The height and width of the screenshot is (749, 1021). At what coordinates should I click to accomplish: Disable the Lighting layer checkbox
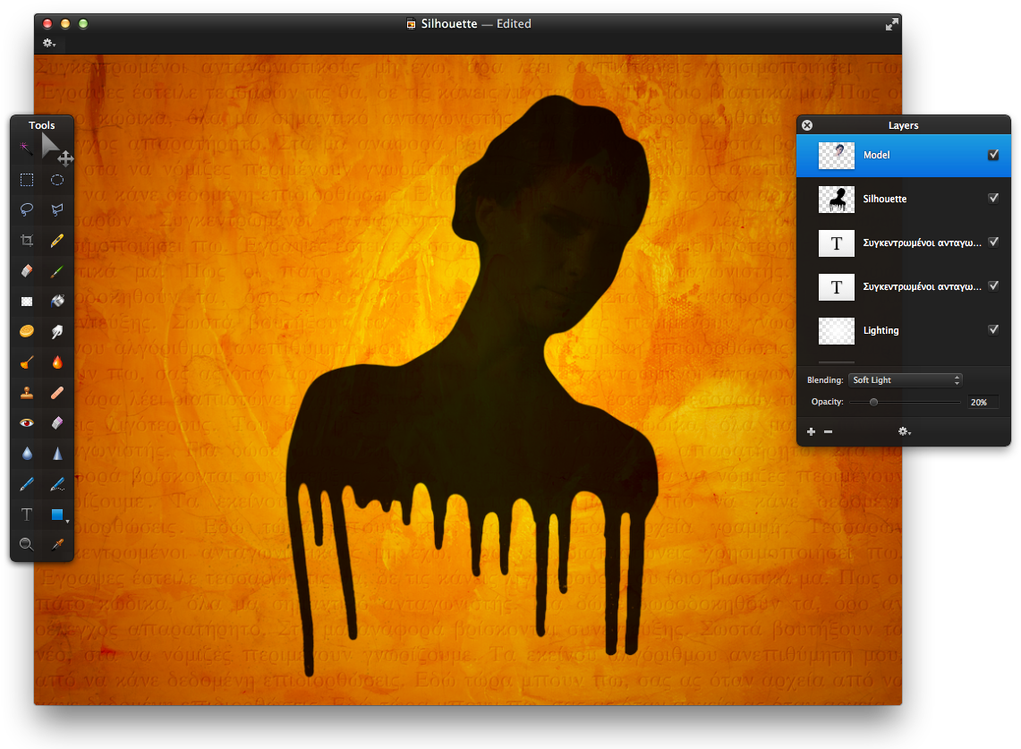[993, 330]
